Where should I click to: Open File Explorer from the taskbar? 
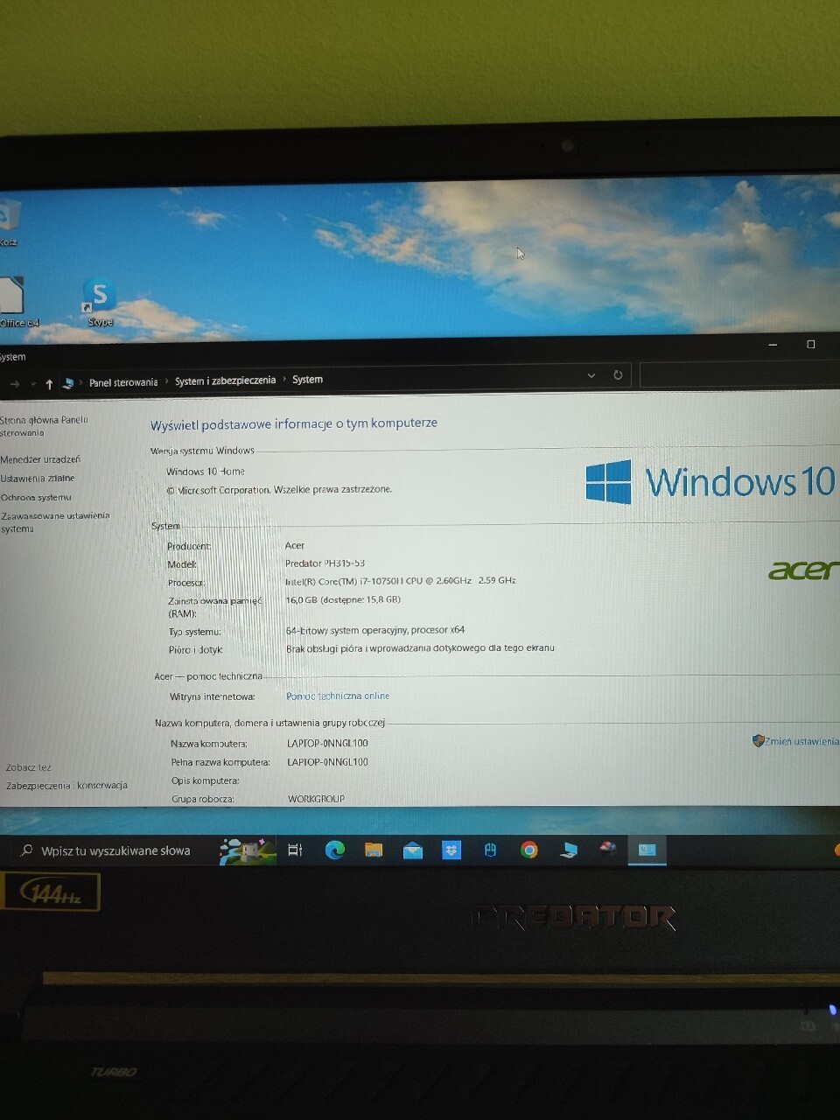[x=374, y=850]
